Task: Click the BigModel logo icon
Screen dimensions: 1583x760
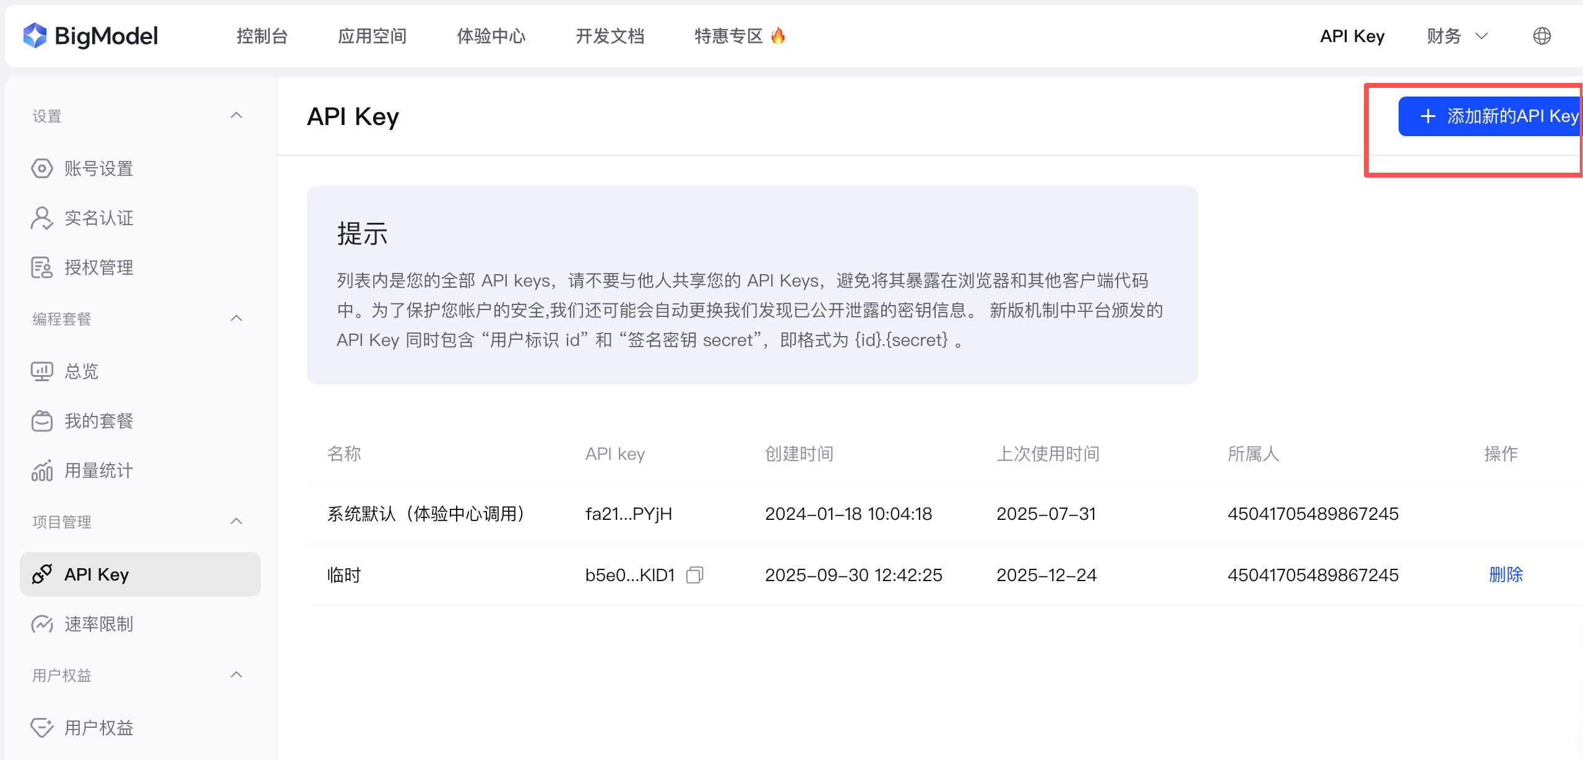Action: click(x=35, y=35)
